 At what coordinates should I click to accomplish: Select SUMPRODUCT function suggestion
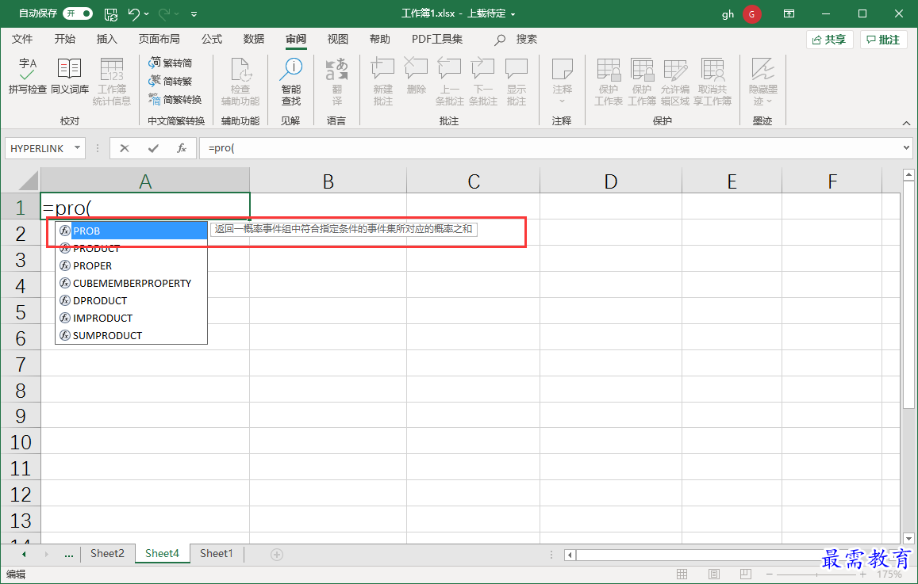[x=131, y=335]
